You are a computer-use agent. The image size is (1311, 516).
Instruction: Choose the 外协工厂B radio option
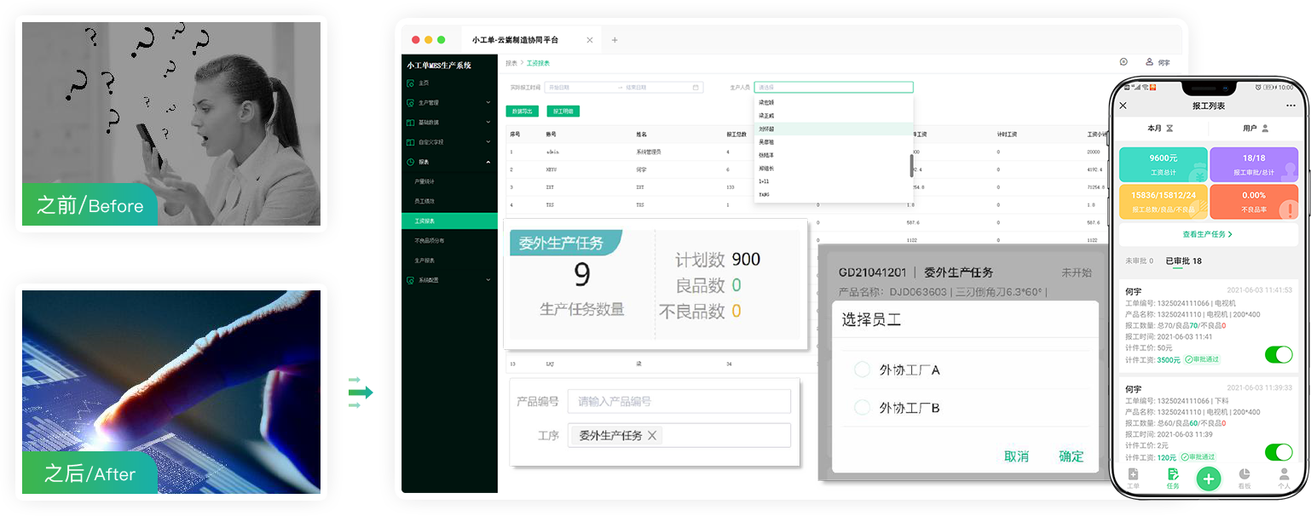pyautogui.click(x=862, y=408)
